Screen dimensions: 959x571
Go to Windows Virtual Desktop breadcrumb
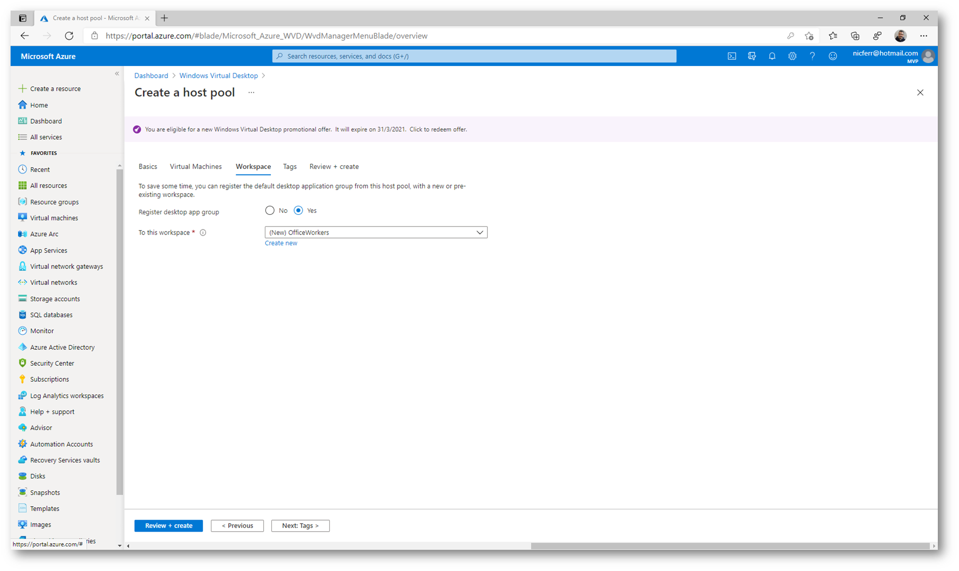coord(218,76)
